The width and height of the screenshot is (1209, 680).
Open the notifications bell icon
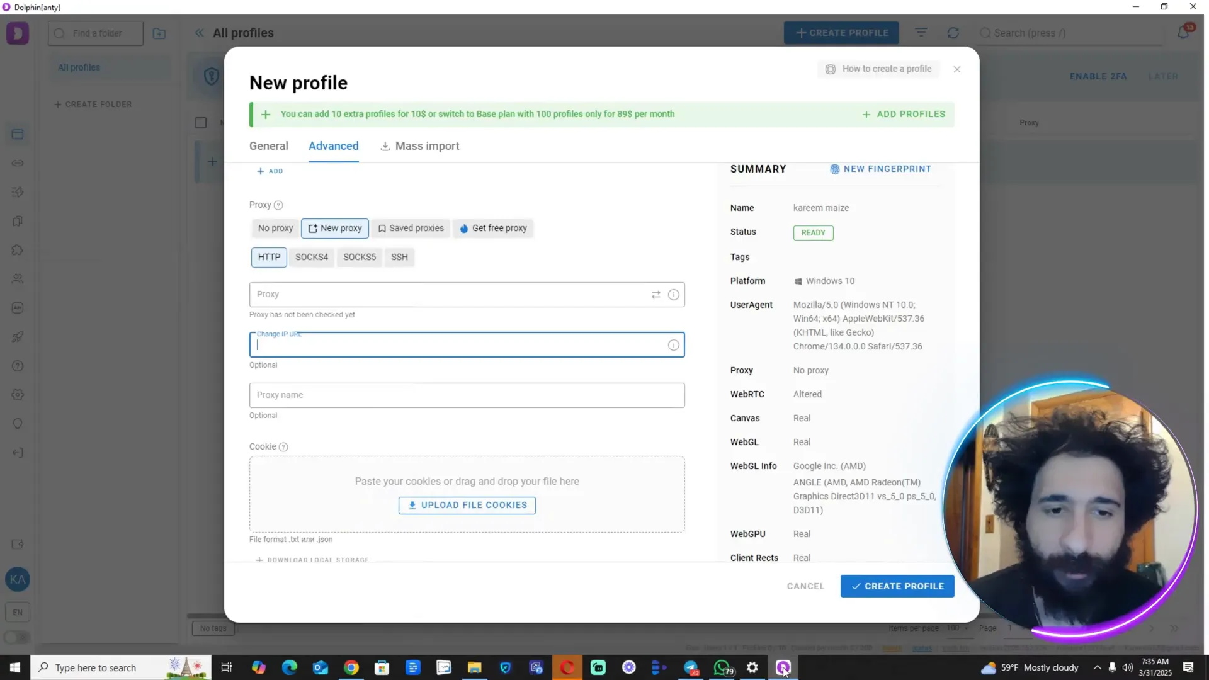1184,33
